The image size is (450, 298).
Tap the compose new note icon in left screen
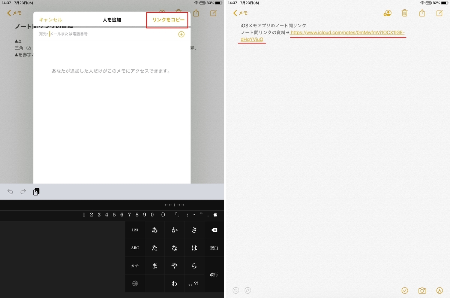213,13
